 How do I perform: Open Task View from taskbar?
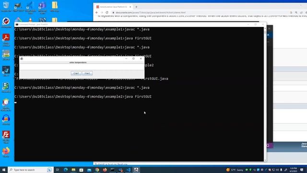(x=58, y=170)
